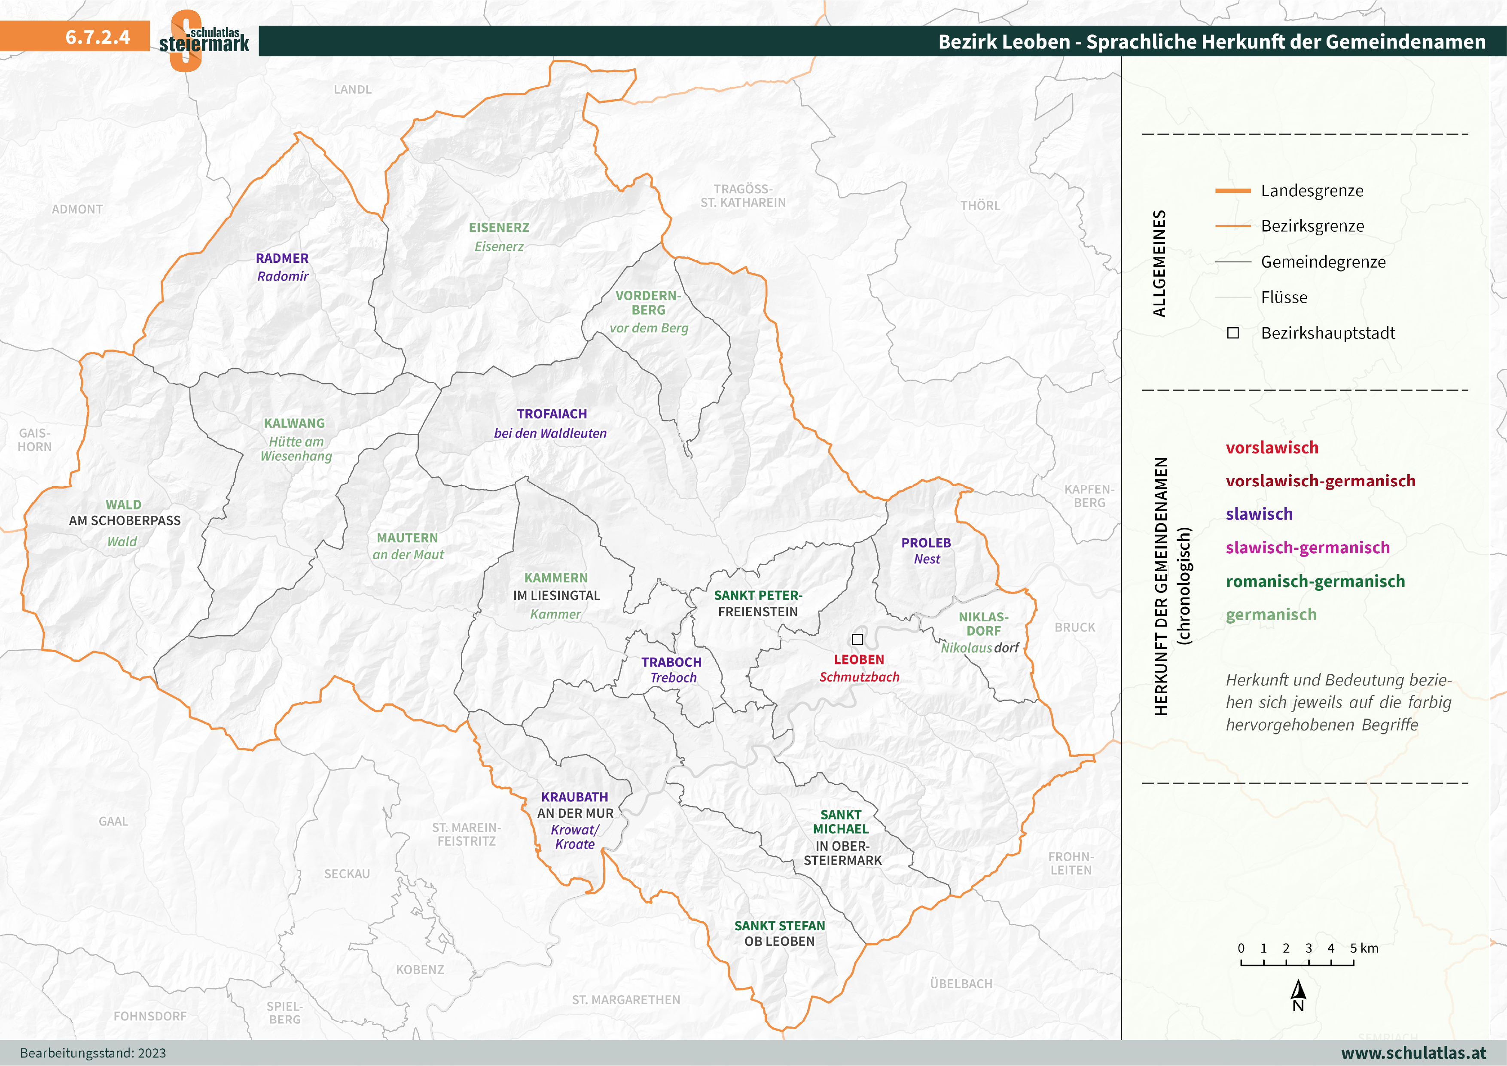Click the purple slawisch legend entry
Image resolution: width=1507 pixels, height=1066 pixels.
1259,514
